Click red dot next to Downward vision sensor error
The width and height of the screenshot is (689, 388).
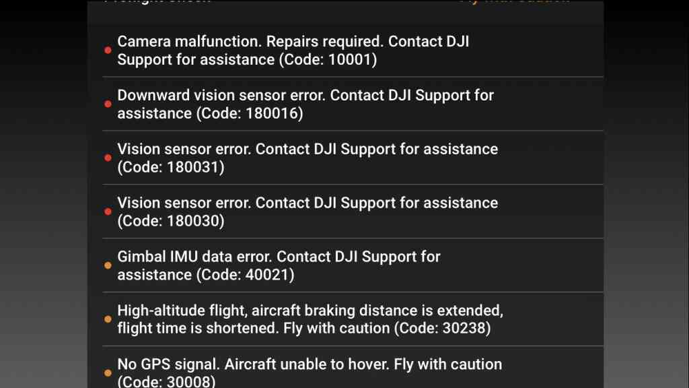[x=108, y=104]
